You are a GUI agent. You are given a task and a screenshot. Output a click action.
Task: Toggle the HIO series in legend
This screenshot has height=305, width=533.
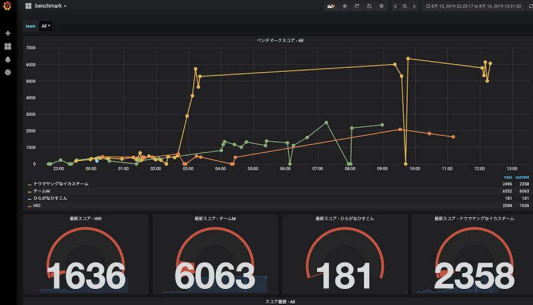[x=37, y=206]
